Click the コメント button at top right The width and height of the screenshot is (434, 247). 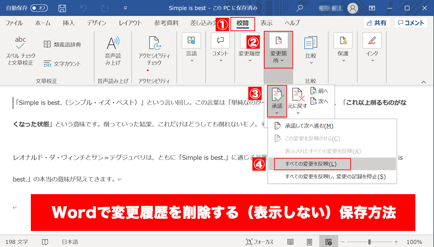click(411, 23)
